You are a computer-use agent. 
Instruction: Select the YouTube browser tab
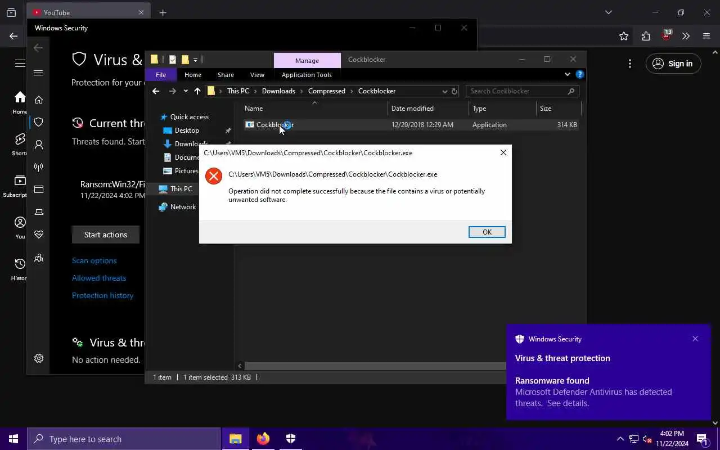pyautogui.click(x=88, y=12)
